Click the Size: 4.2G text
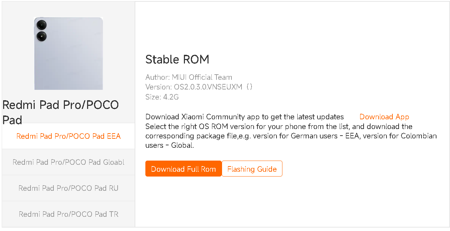 [162, 97]
